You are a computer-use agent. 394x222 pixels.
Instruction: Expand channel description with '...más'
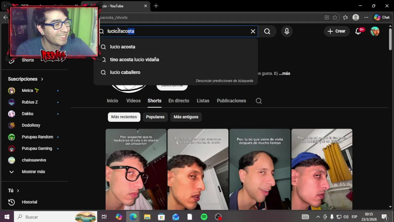[x=284, y=73]
